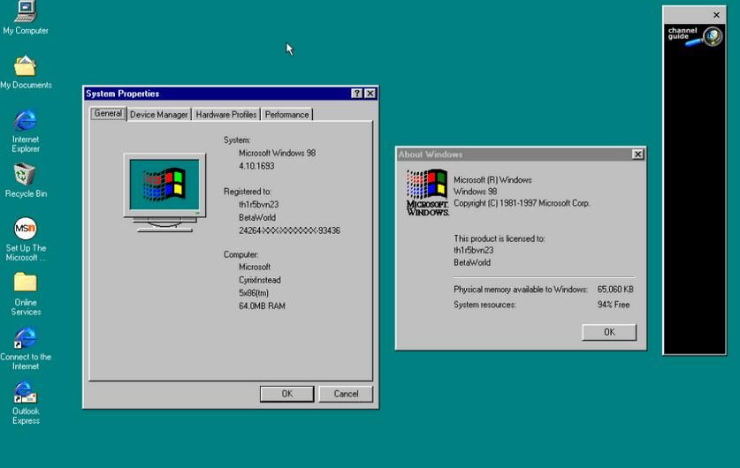
Task: Click the product ID ending in 93436
Action: 289,230
